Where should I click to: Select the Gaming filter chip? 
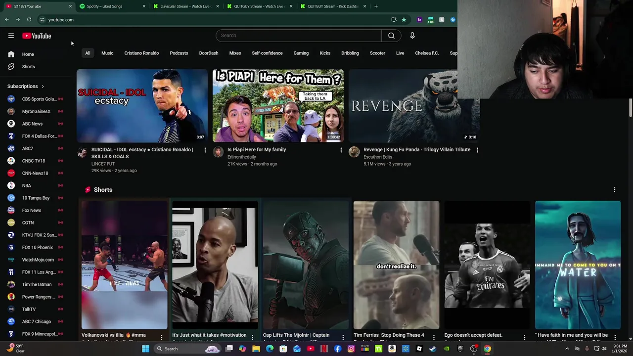(301, 53)
